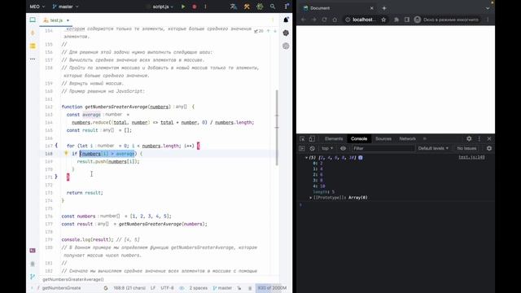The image size is (521, 293).
Task: Bookmark this page with the star icon
Action: pos(383,20)
